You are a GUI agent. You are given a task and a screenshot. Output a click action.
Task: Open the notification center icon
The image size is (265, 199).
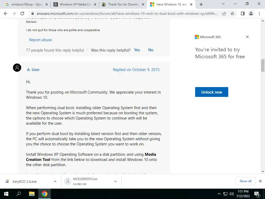257,194
